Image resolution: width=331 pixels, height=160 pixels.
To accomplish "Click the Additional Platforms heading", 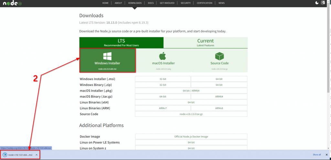I will [x=101, y=125].
